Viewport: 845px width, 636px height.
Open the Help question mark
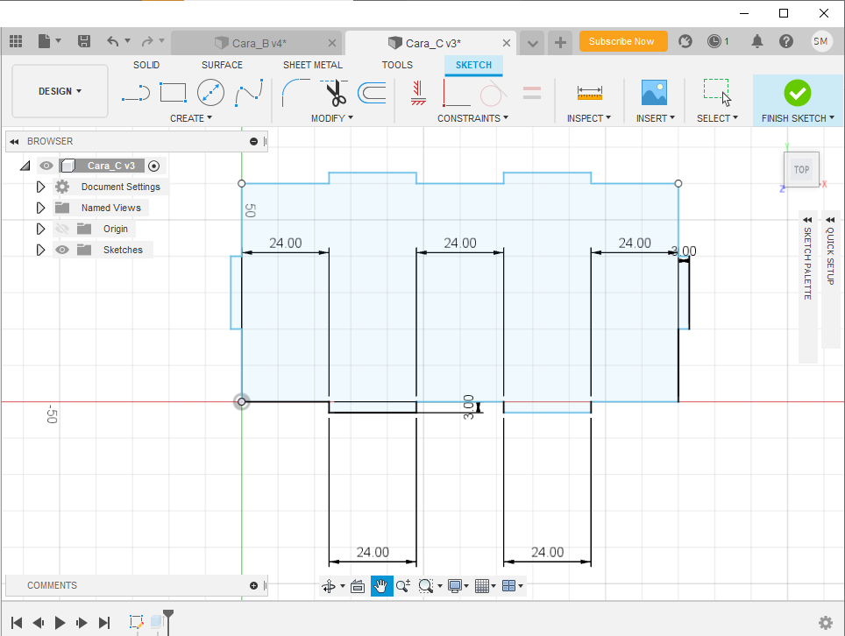click(x=786, y=41)
